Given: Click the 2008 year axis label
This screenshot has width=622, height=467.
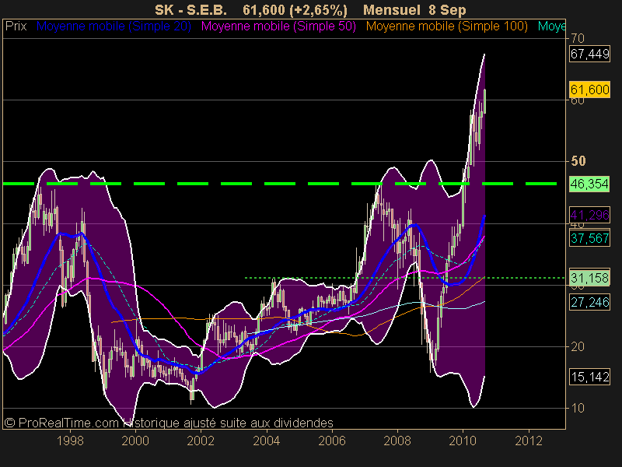Looking at the screenshot, I should coord(397,441).
